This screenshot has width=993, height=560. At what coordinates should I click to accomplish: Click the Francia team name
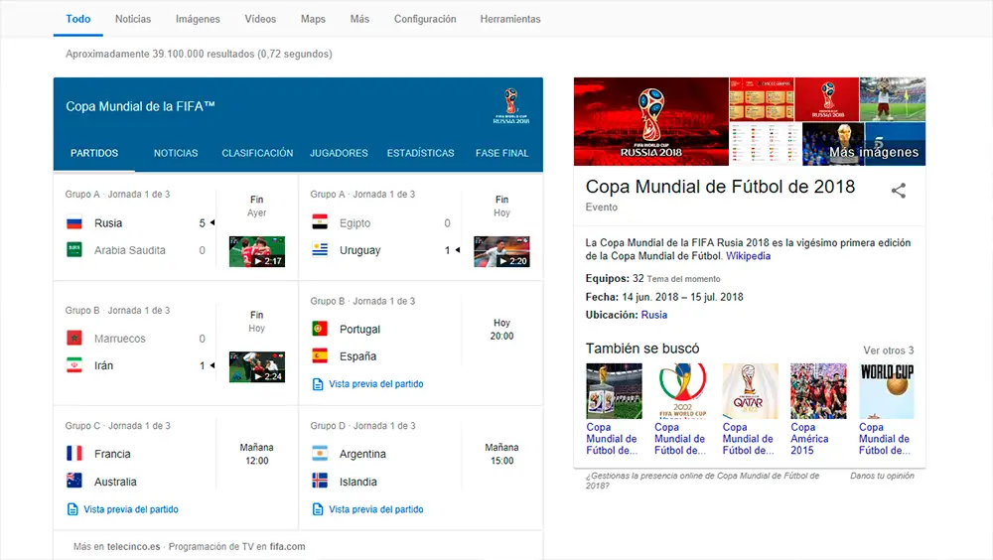pos(112,454)
